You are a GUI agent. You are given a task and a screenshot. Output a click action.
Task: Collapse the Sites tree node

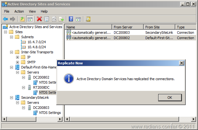(6, 32)
